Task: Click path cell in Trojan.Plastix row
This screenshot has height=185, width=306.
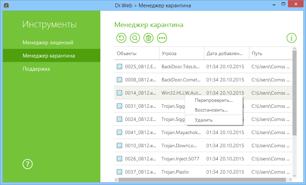Action: click(x=271, y=172)
